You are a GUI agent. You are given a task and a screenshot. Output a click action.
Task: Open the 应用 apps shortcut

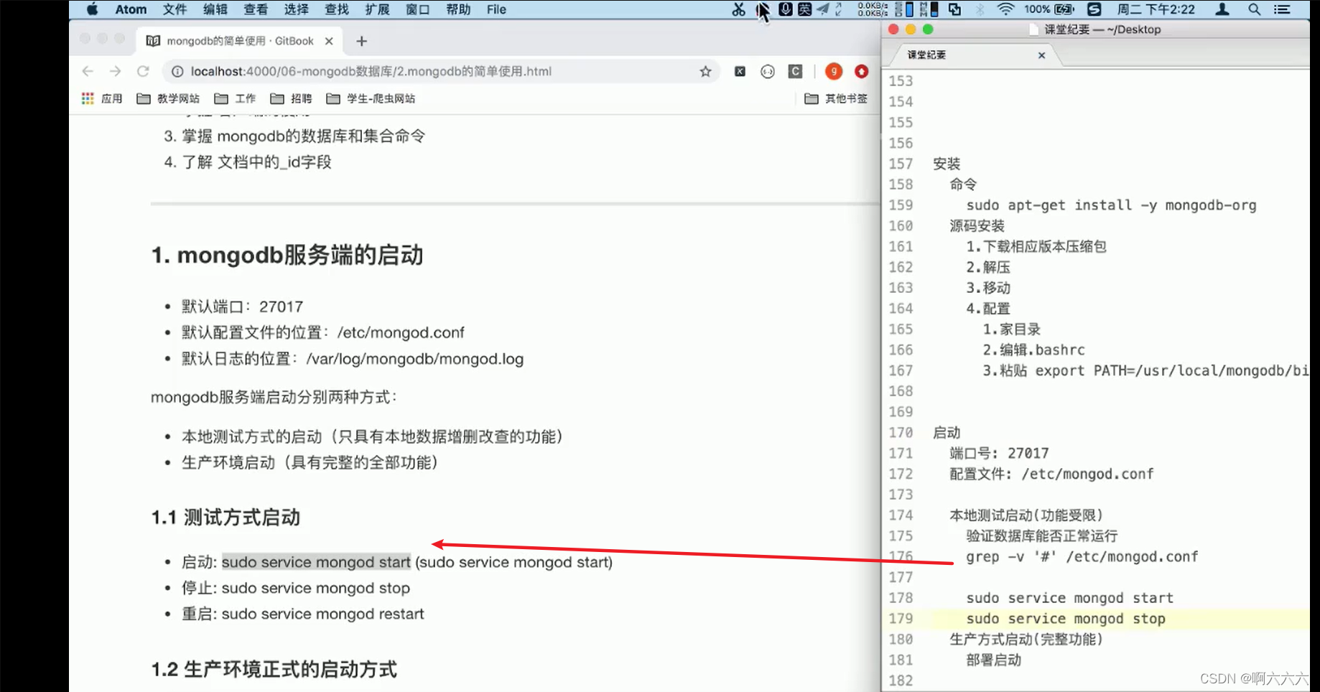pos(102,98)
